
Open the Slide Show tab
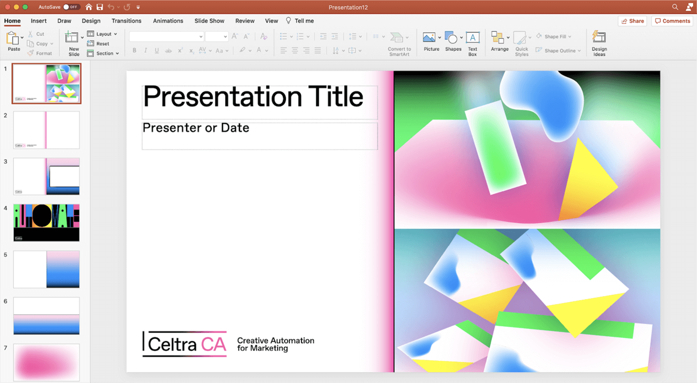(209, 21)
